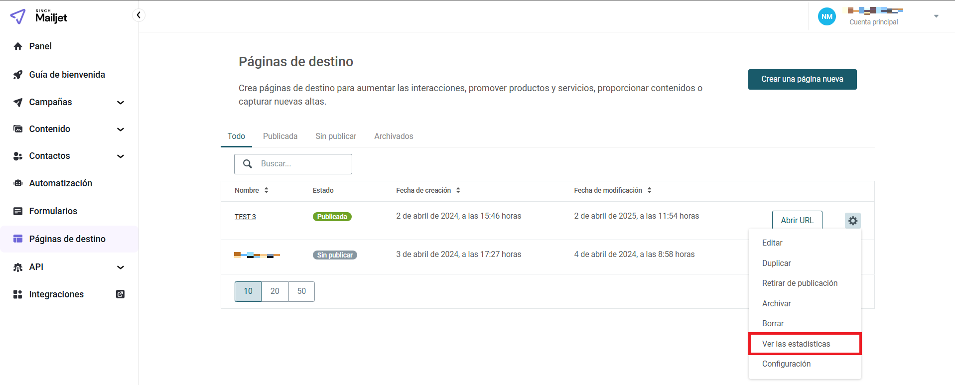Open the gear settings icon for TEST 3

(x=853, y=221)
